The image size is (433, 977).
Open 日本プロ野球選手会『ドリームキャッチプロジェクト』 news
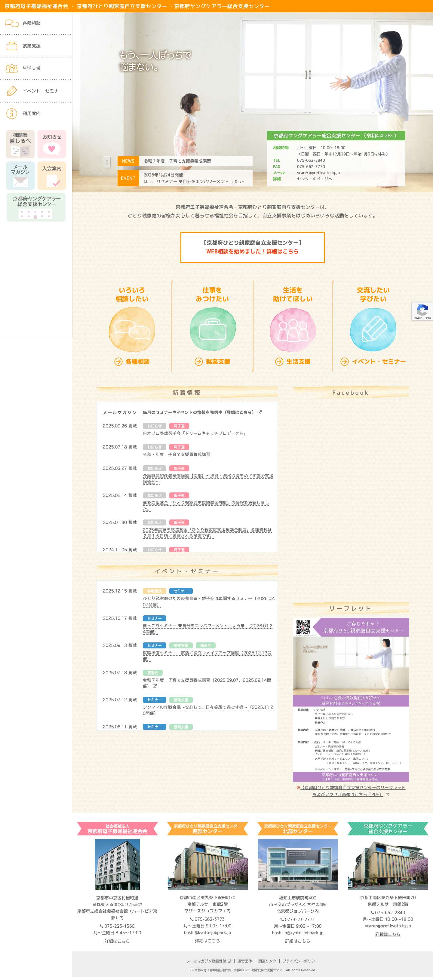tap(195, 433)
